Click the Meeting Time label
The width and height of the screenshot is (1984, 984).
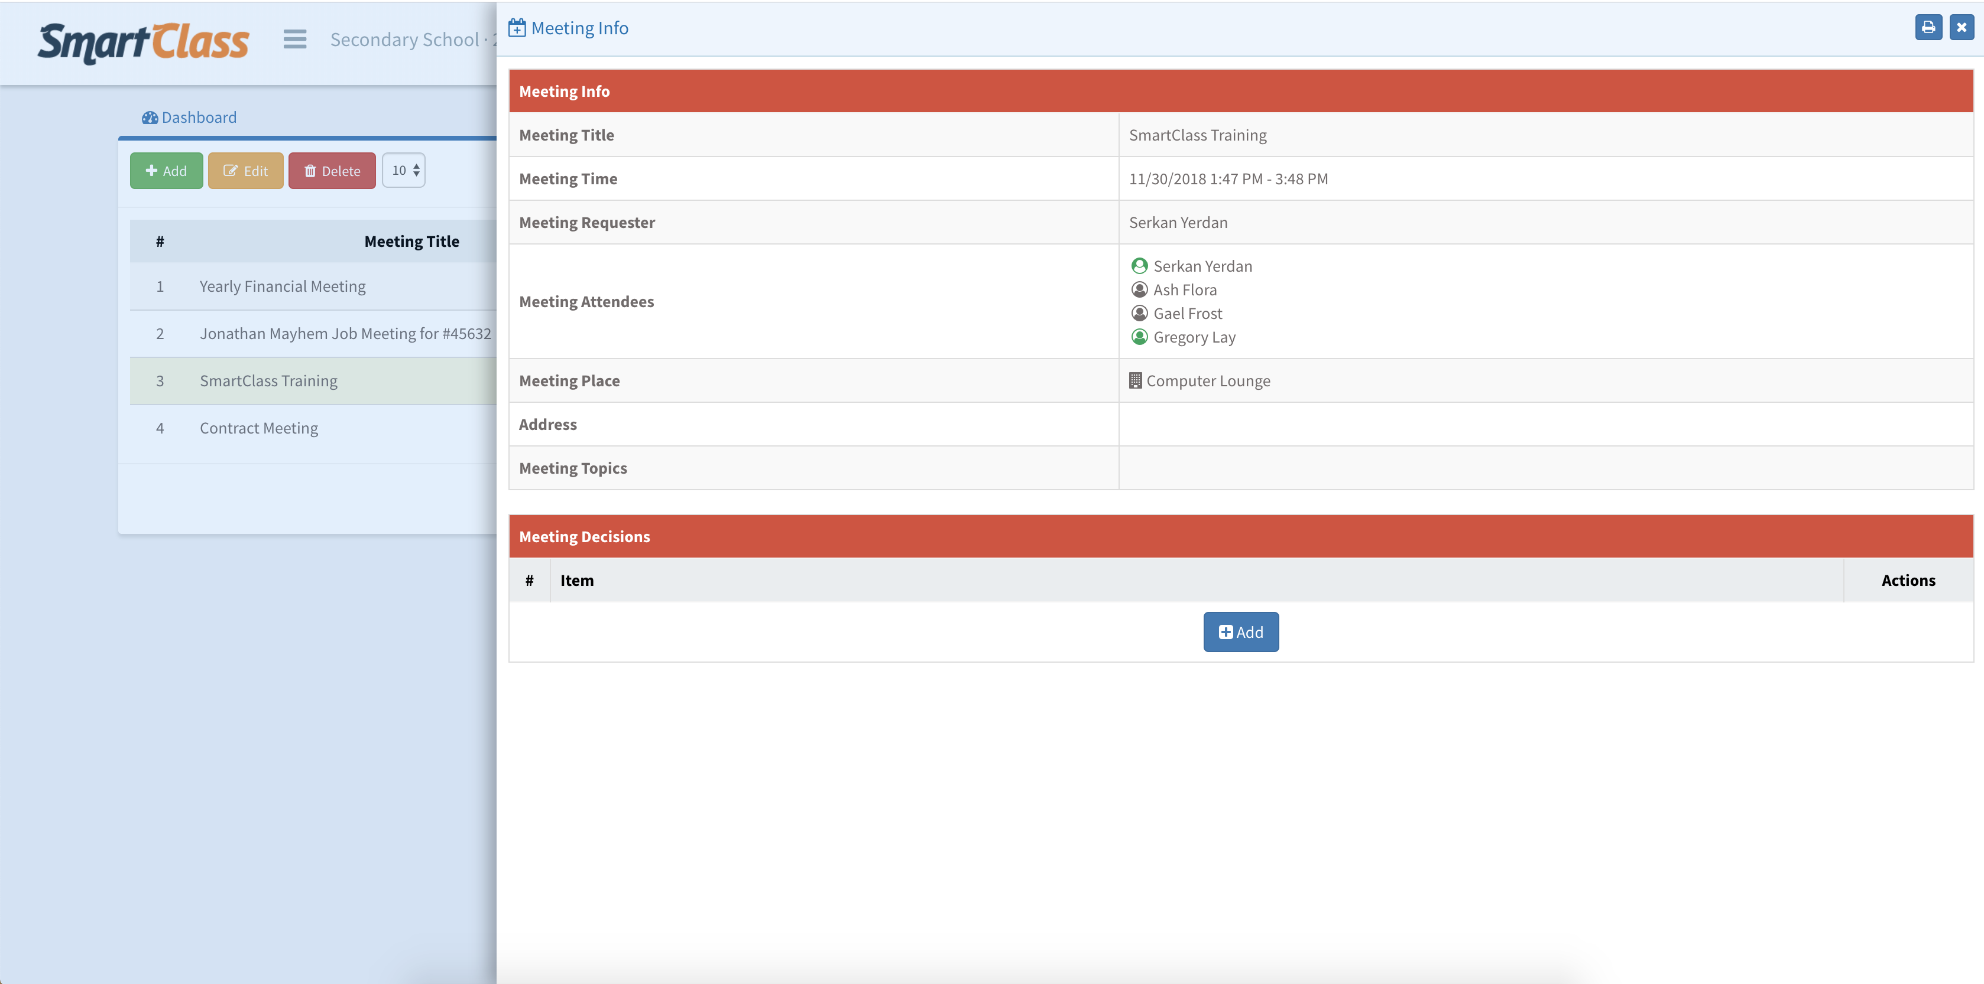pyautogui.click(x=568, y=180)
